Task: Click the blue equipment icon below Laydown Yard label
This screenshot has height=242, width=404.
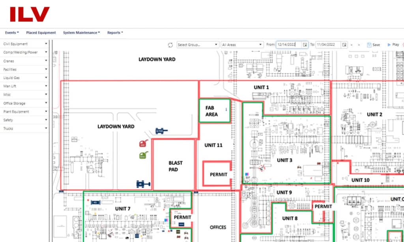Action: 161,131
